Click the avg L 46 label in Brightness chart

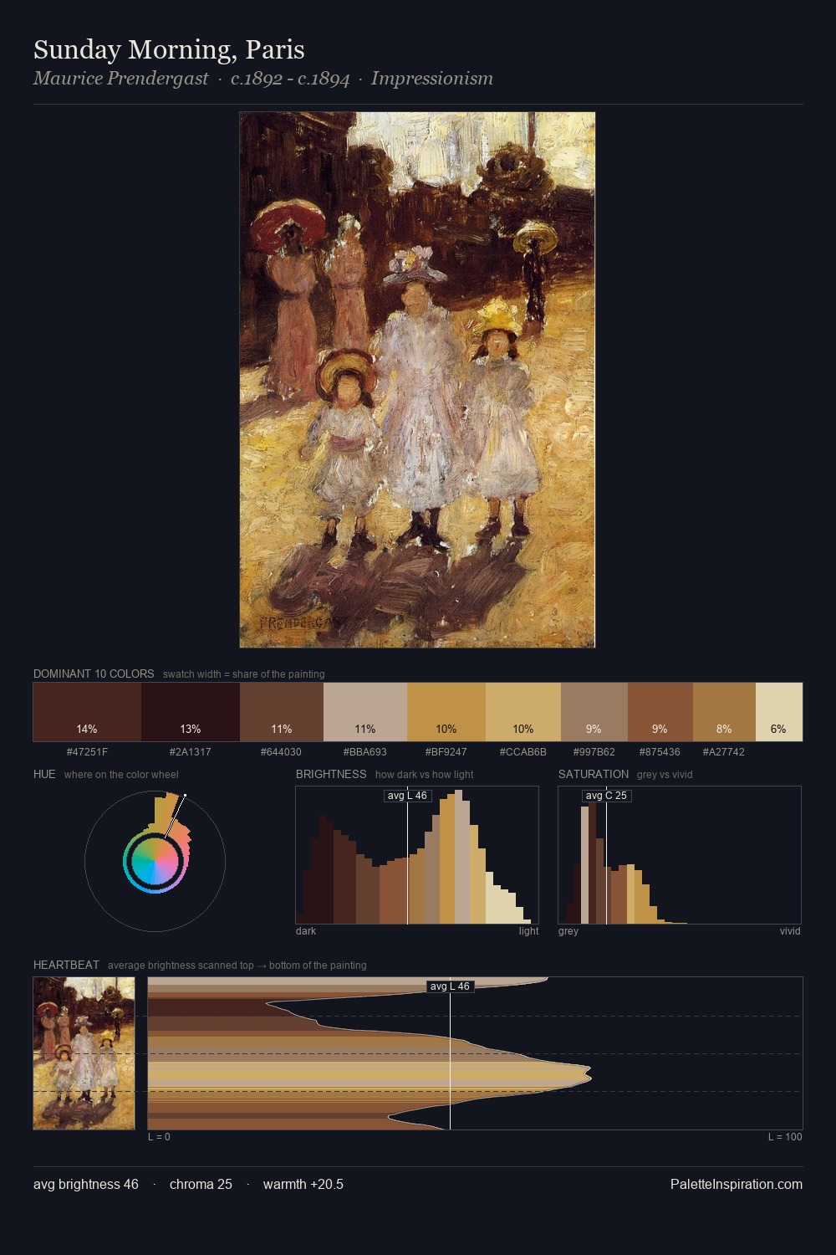pos(407,796)
